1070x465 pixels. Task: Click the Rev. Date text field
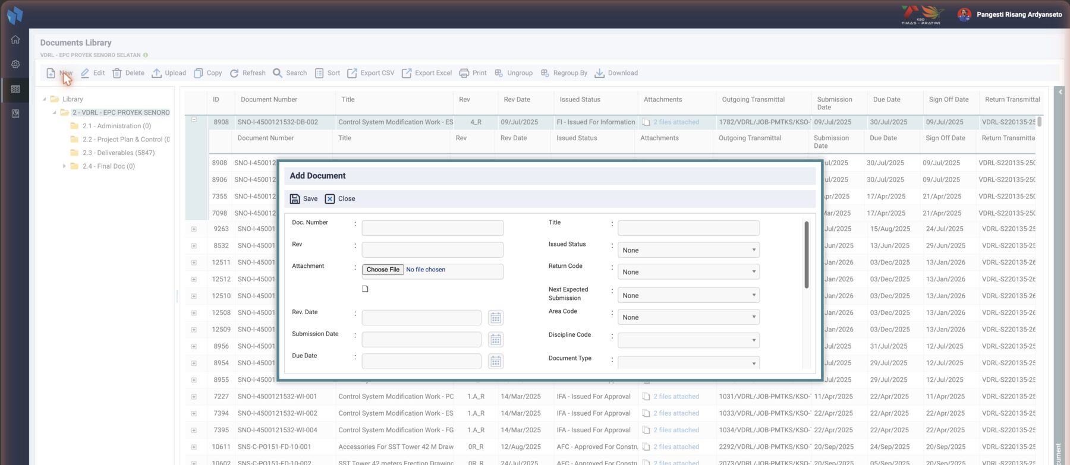421,318
